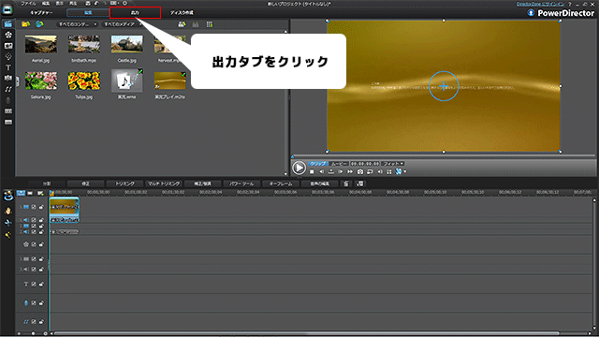The width and height of the screenshot is (599, 337).
Task: Click the download-from-web globe icon
Action: [x=39, y=24]
